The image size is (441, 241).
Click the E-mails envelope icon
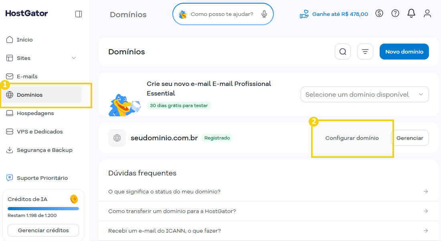tap(10, 76)
